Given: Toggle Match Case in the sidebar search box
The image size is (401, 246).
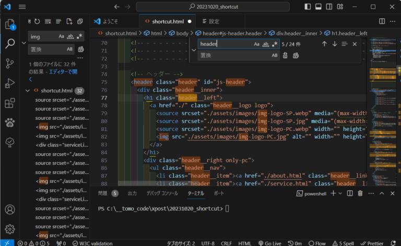Looking at the screenshot, I should pyautogui.click(x=62, y=36).
